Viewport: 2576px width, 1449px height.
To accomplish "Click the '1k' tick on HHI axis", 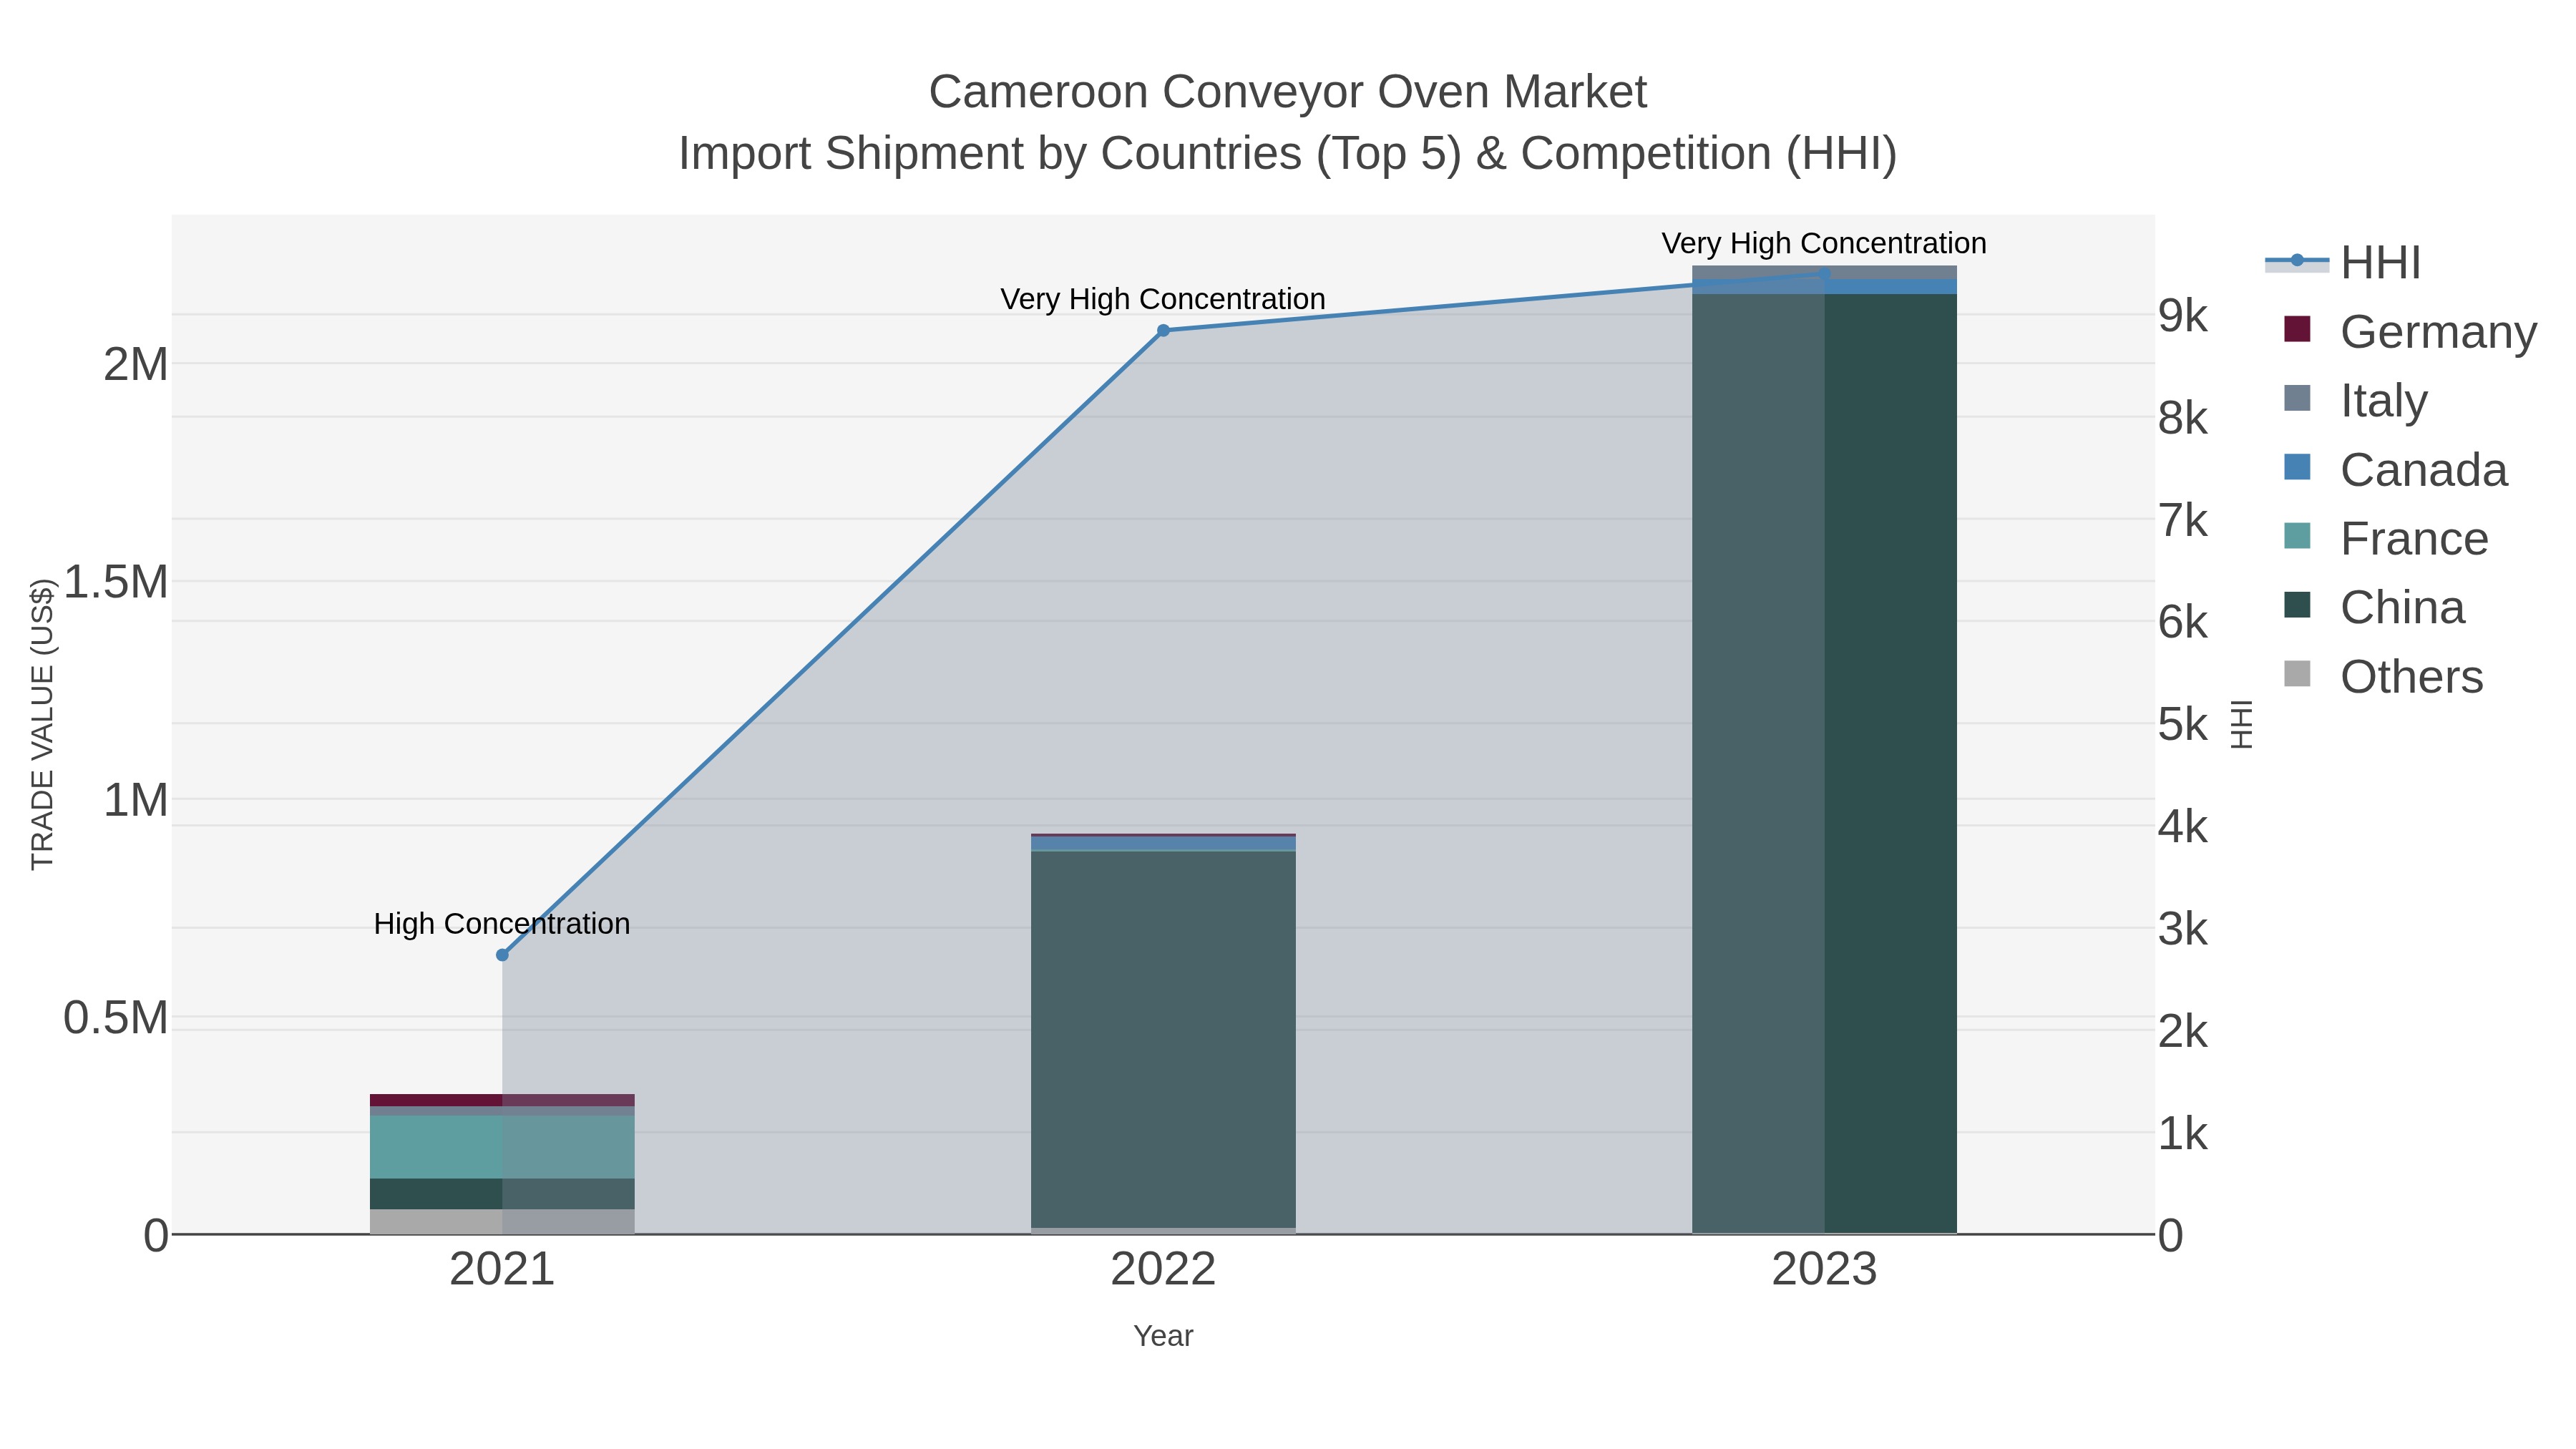I will tap(2183, 1134).
